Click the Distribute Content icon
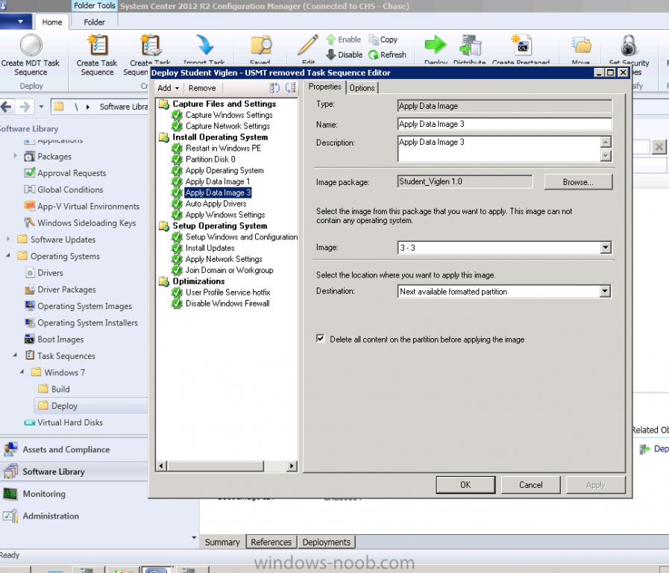 [470, 45]
